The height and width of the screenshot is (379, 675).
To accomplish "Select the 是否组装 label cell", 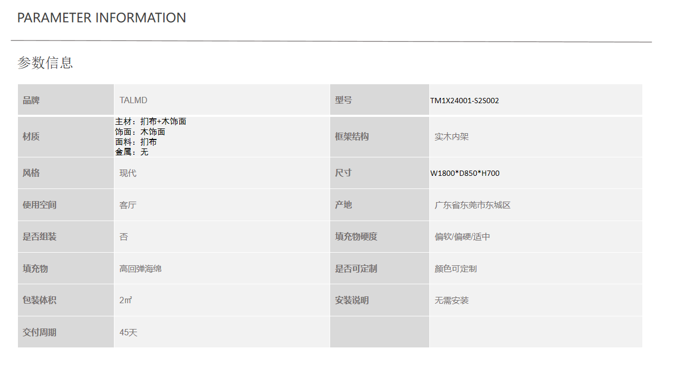I will [40, 237].
